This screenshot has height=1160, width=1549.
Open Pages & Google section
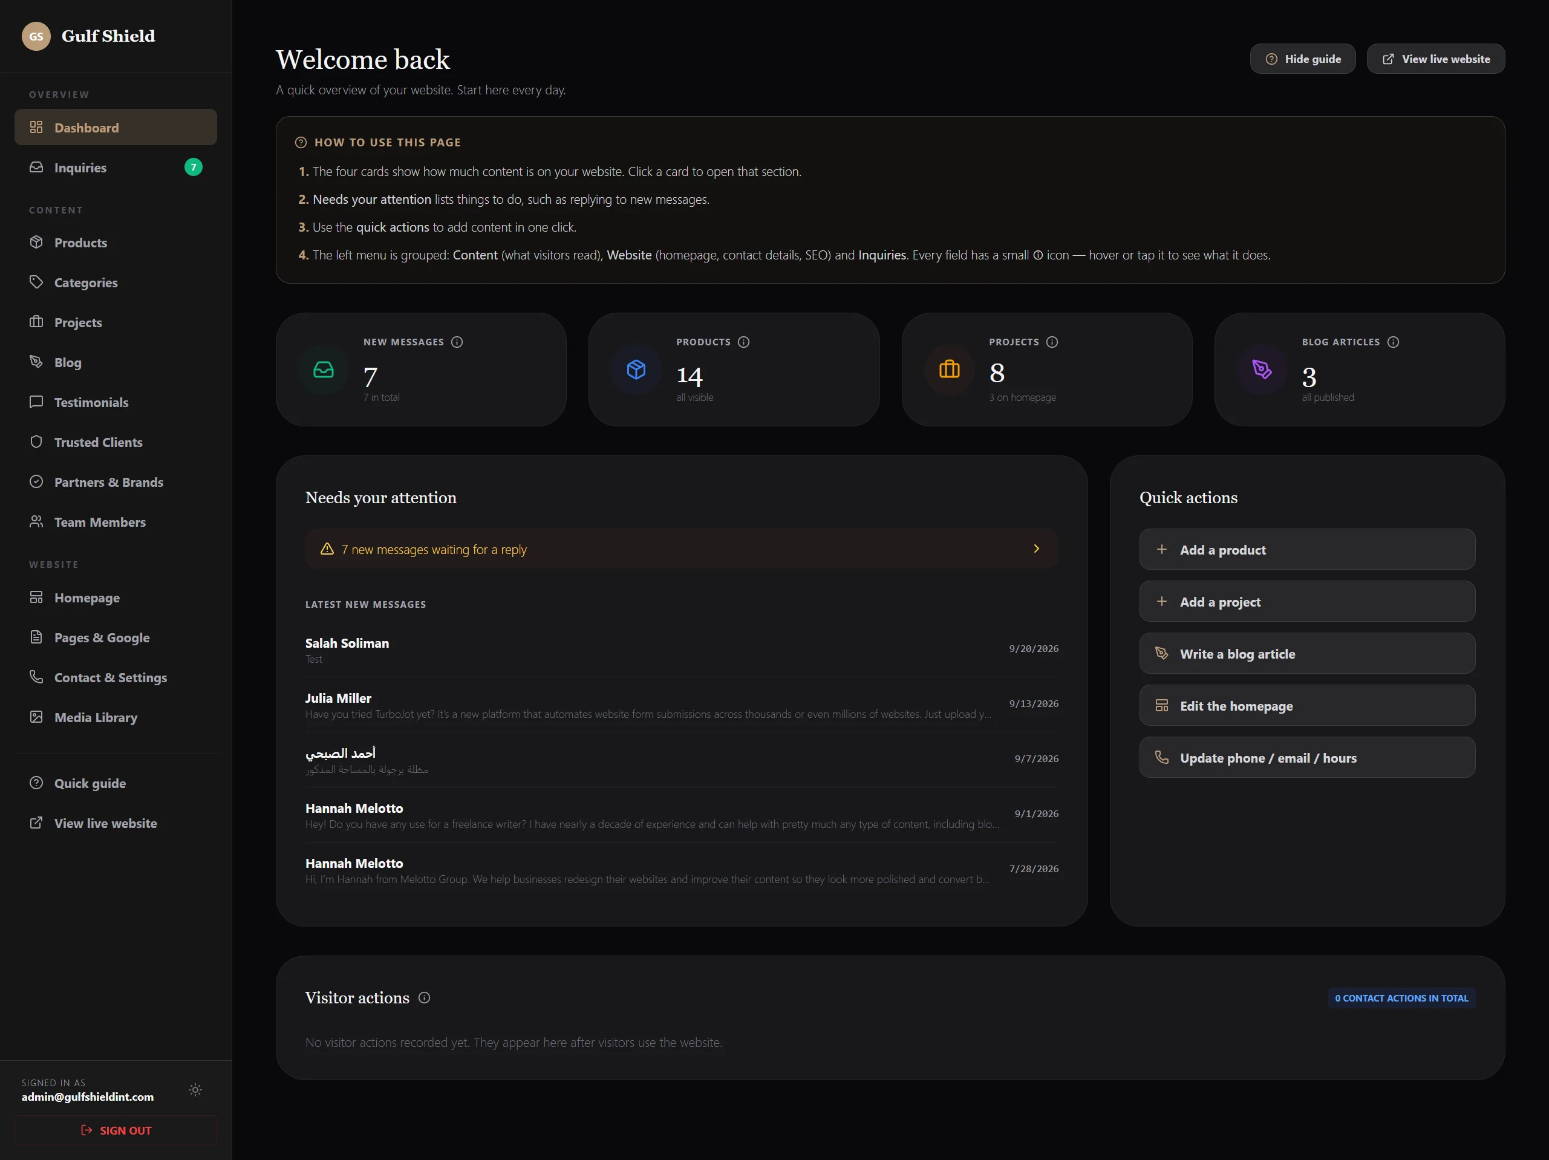click(116, 637)
